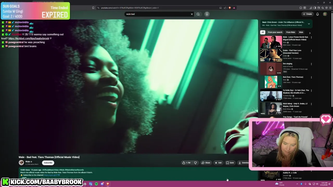Open Brave Wallet icon

click(319, 8)
